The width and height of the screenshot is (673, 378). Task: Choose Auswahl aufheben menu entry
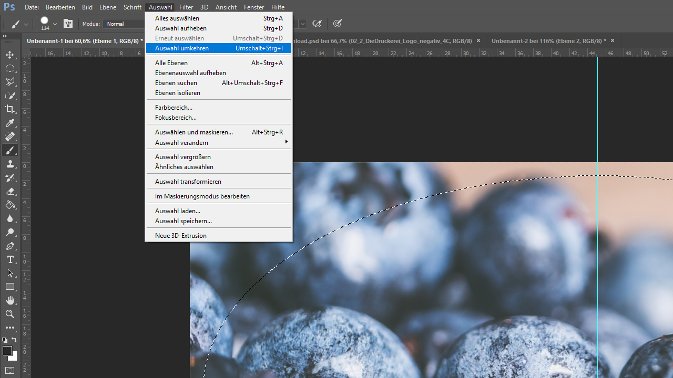[x=218, y=28]
